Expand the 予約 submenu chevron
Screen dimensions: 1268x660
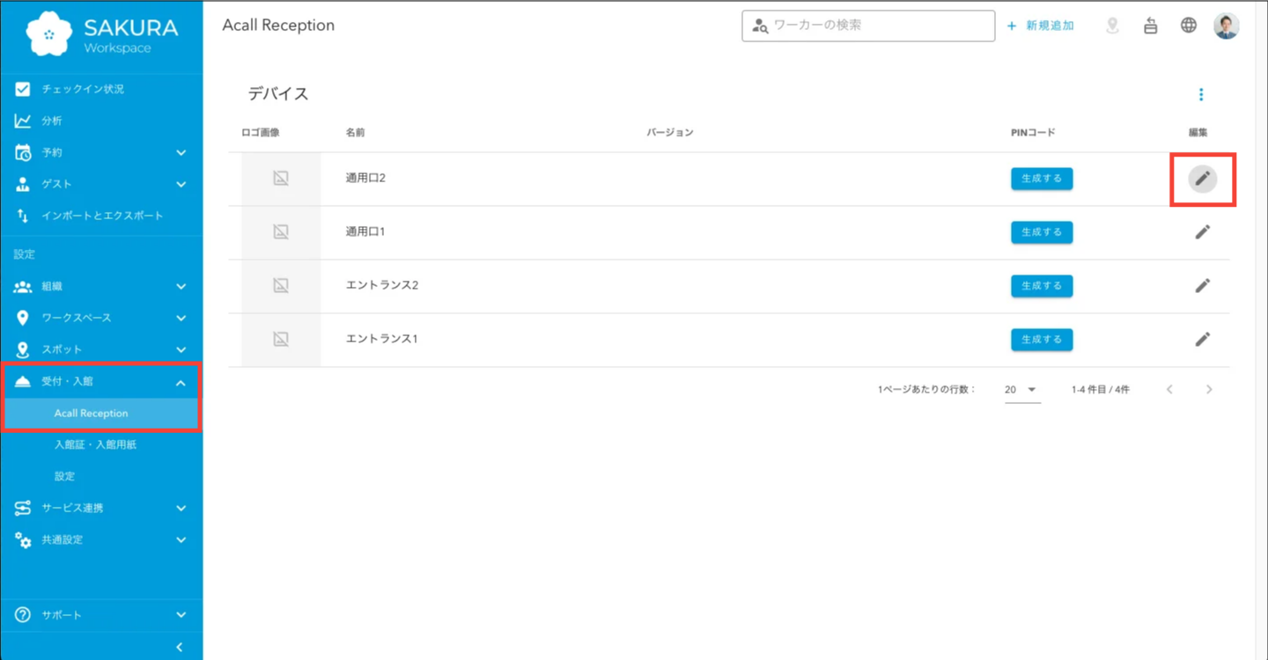click(x=181, y=153)
